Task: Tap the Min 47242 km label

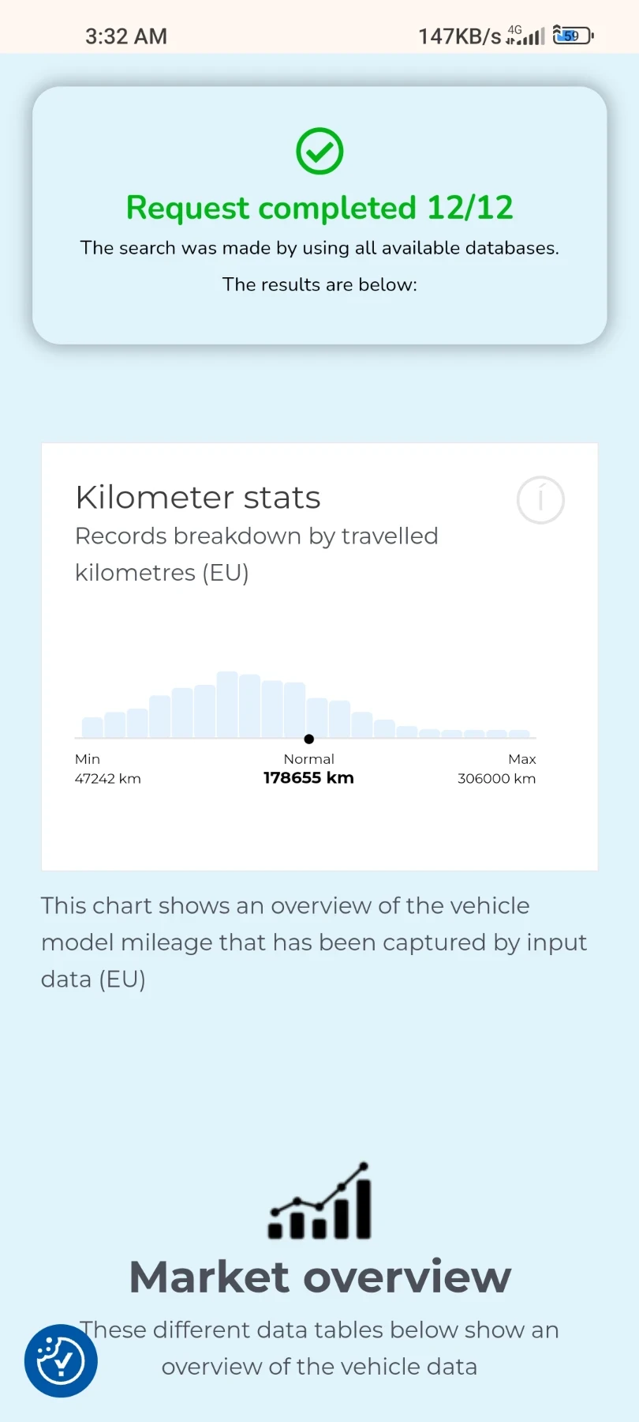Action: (108, 769)
